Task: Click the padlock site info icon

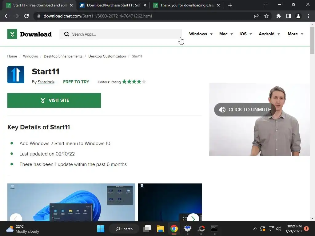Action: pyautogui.click(x=39, y=16)
